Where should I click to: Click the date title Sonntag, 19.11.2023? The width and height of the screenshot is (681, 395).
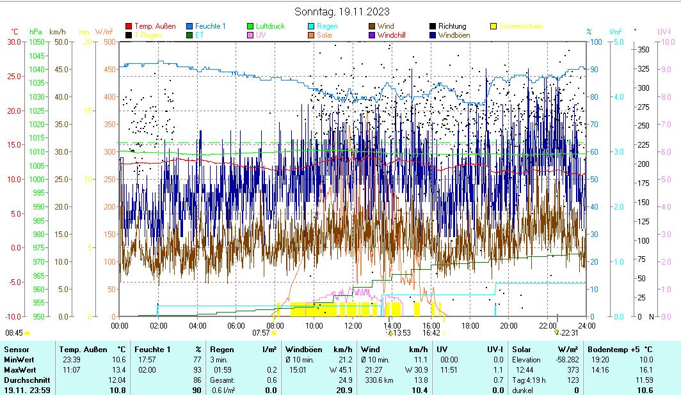(341, 12)
